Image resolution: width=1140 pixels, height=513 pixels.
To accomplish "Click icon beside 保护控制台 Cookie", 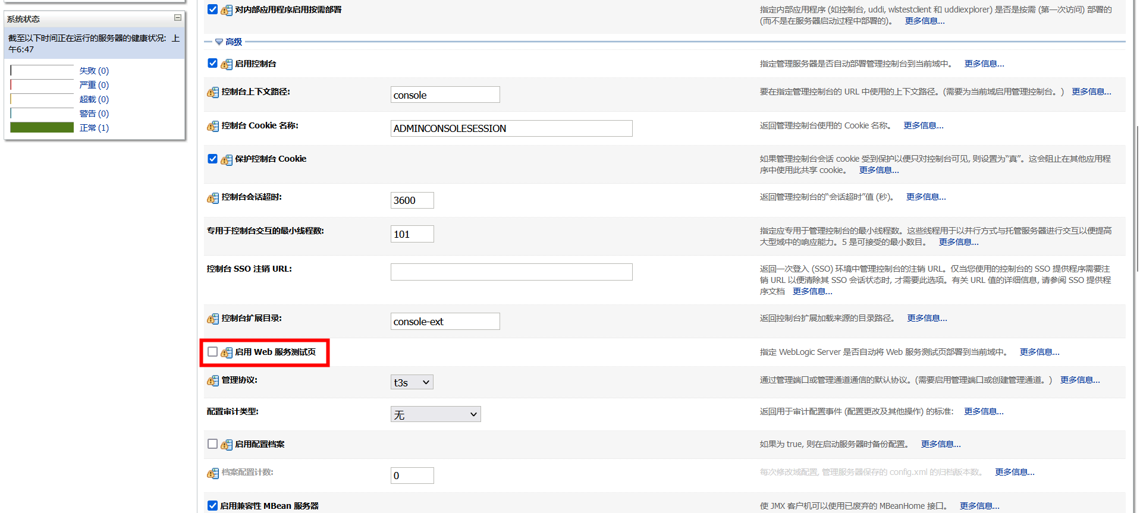I will 227,159.
